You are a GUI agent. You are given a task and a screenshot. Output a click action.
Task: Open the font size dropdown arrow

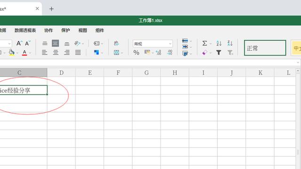[x=9, y=44]
